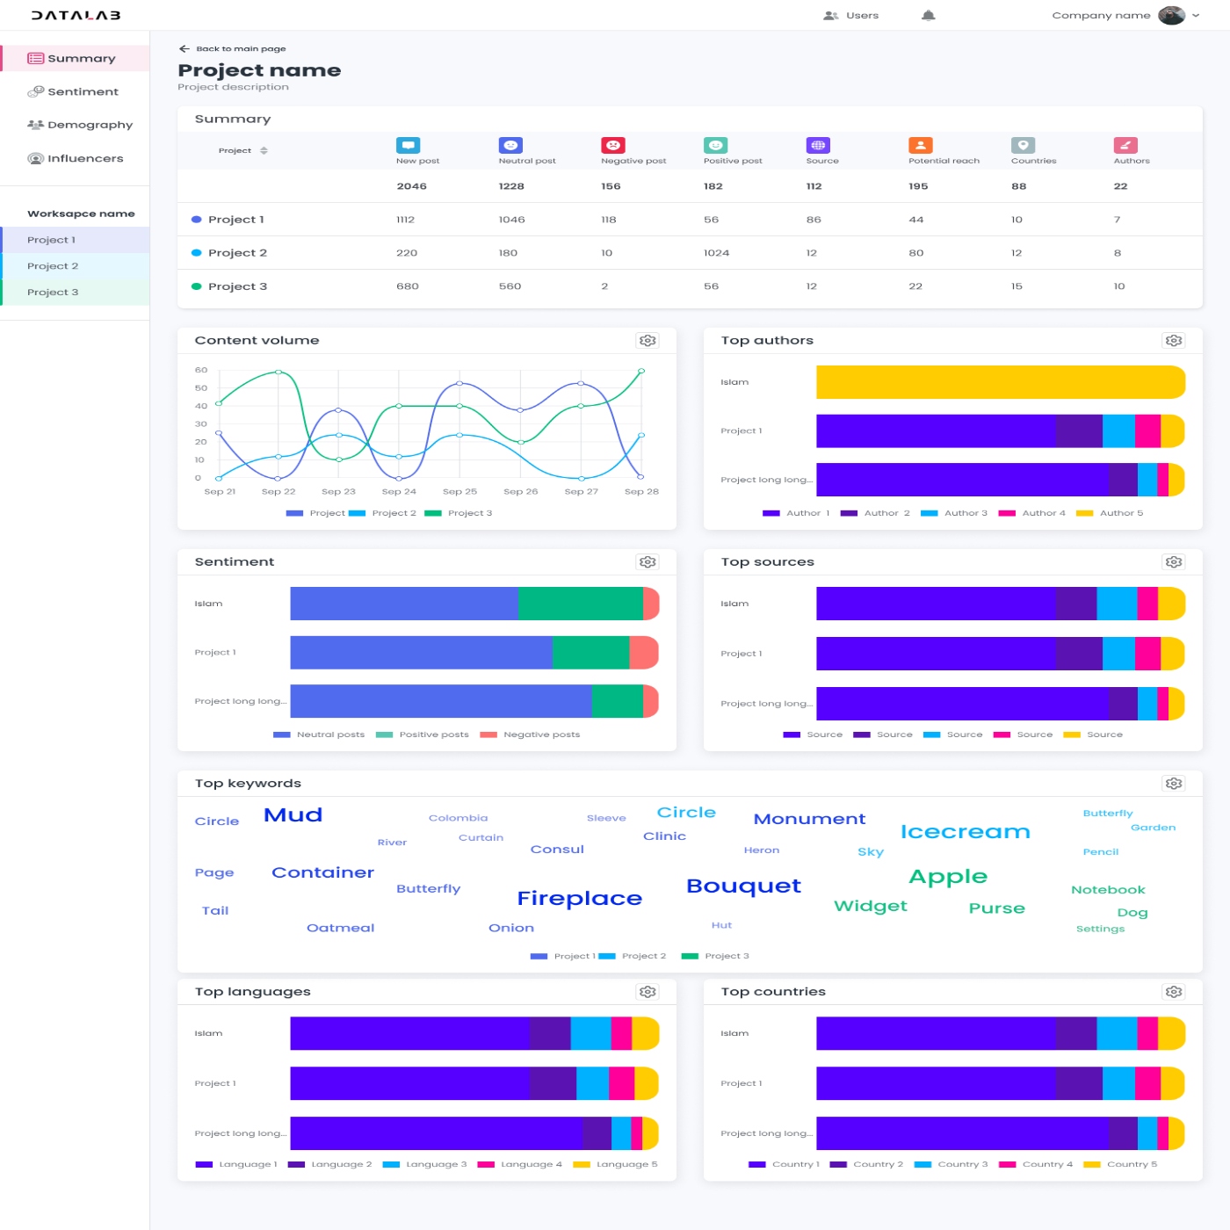Click the Sep 28 peak data point
Viewport: 1230px width, 1230px height.
point(641,371)
